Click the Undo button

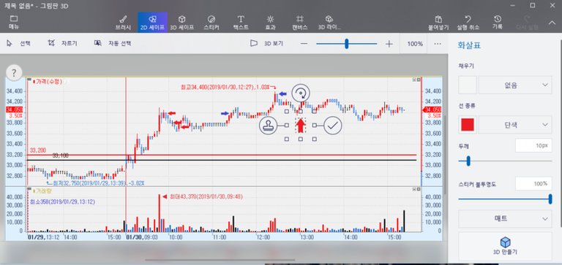click(468, 22)
